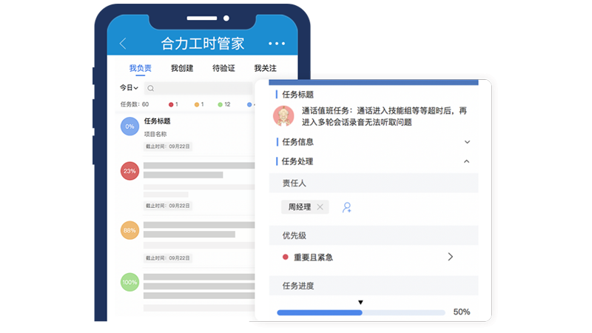
Task: Switch to the 待验证 tab
Action: [223, 68]
